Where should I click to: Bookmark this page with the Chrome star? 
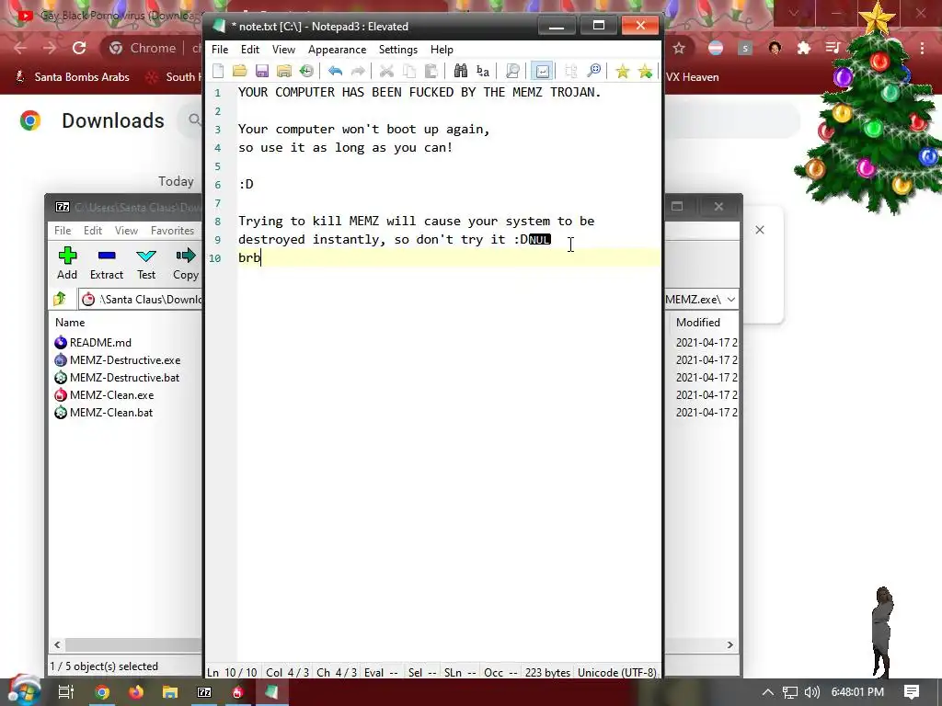click(x=679, y=48)
